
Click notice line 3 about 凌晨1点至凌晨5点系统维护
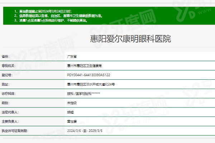pos(51,20)
